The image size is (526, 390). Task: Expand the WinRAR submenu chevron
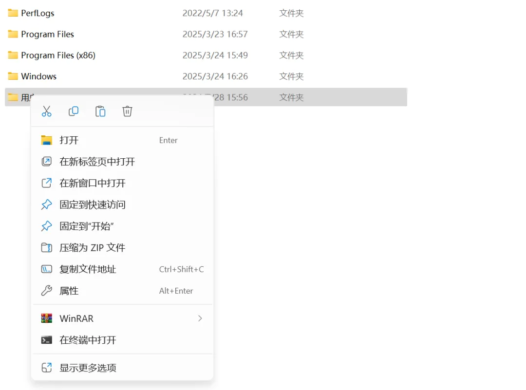pos(200,318)
